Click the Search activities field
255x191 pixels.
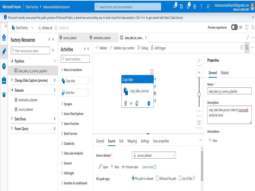tap(75, 59)
